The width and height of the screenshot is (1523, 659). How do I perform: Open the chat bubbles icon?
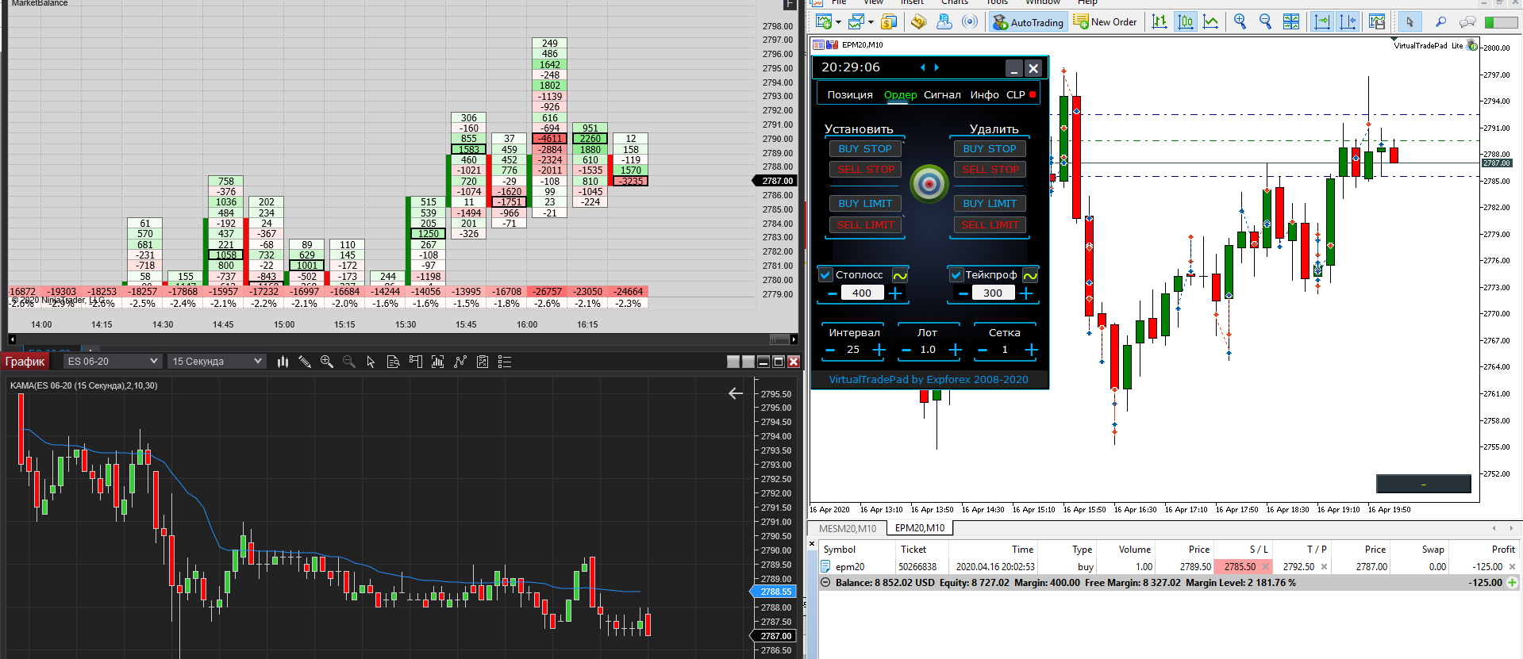tap(1467, 22)
